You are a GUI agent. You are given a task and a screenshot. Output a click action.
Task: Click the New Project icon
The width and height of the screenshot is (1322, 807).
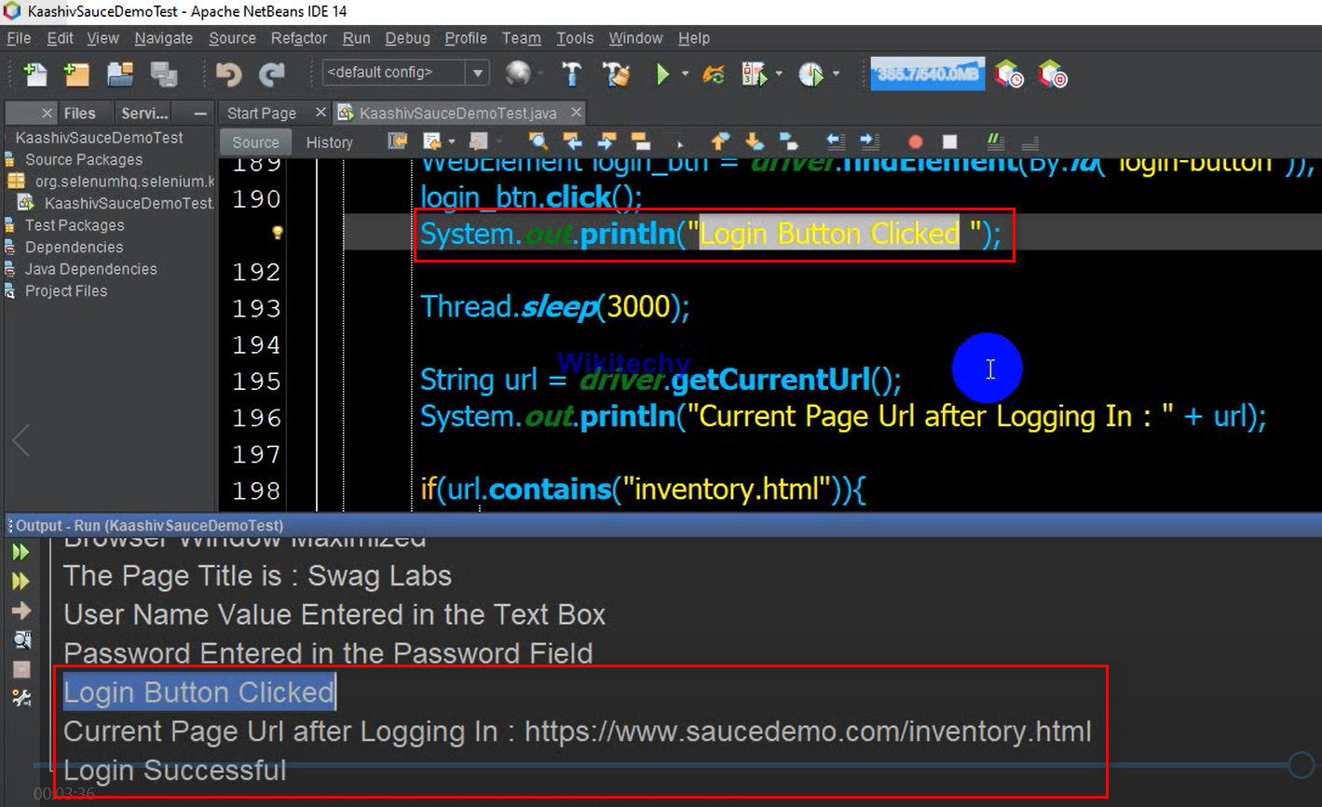click(76, 74)
